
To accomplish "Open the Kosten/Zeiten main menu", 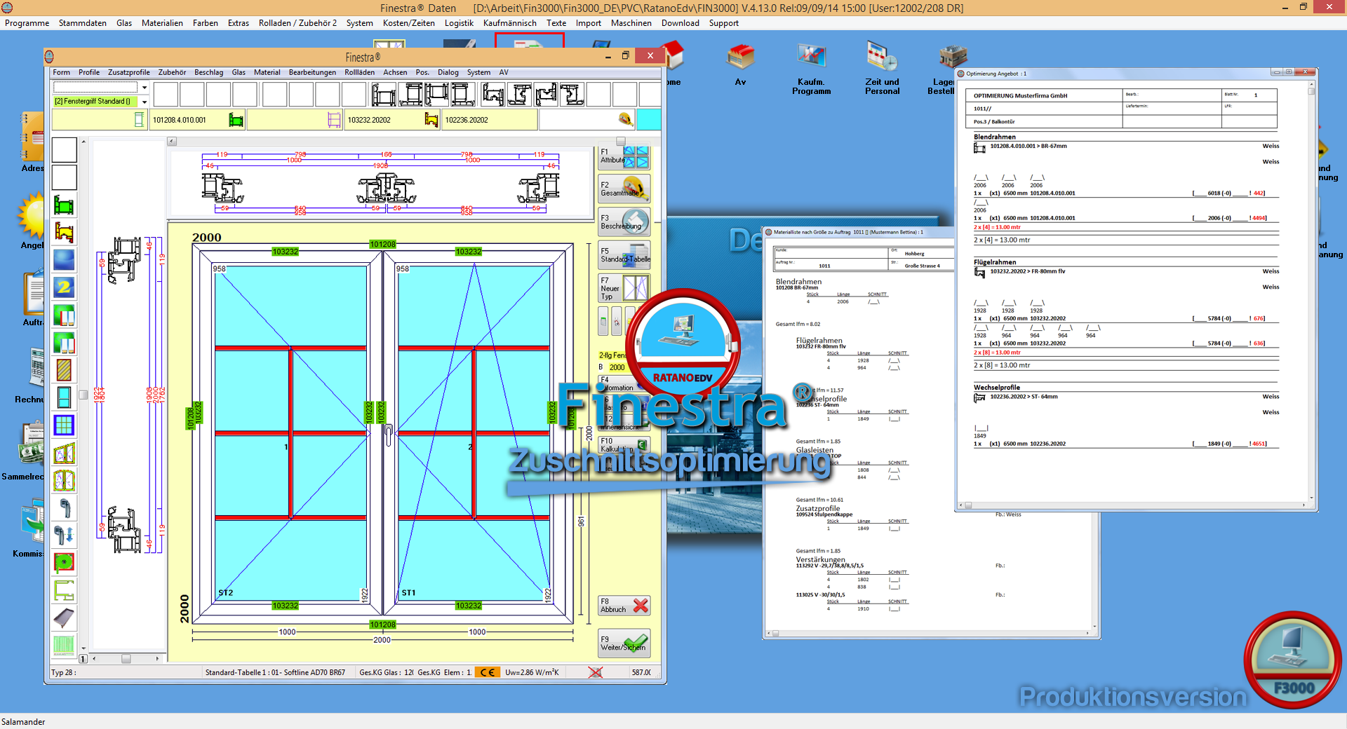I will point(409,23).
